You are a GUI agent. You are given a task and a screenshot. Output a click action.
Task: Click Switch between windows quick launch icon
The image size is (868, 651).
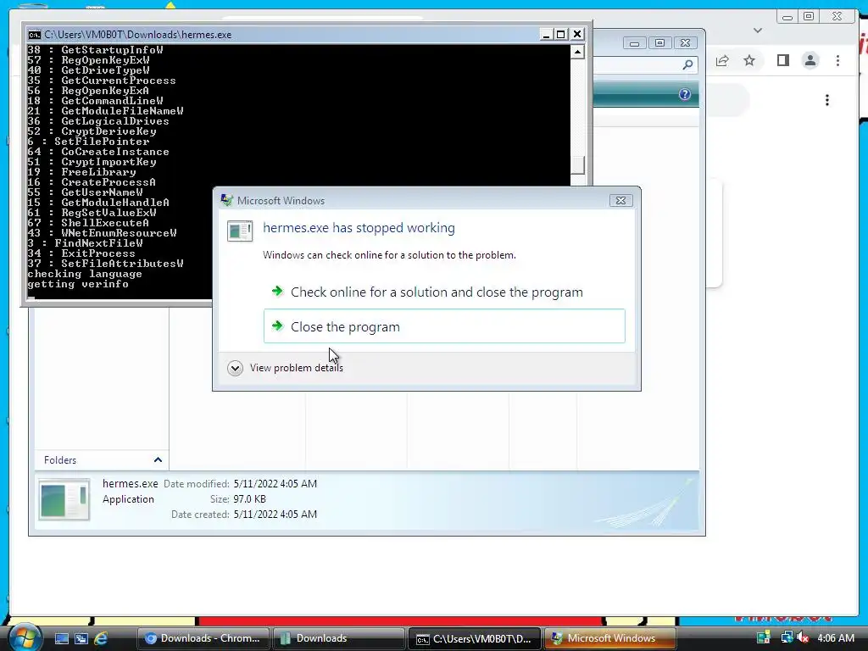pyautogui.click(x=81, y=638)
